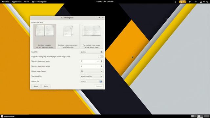
Task: Click the pages in width value field
Action: (x=88, y=61)
